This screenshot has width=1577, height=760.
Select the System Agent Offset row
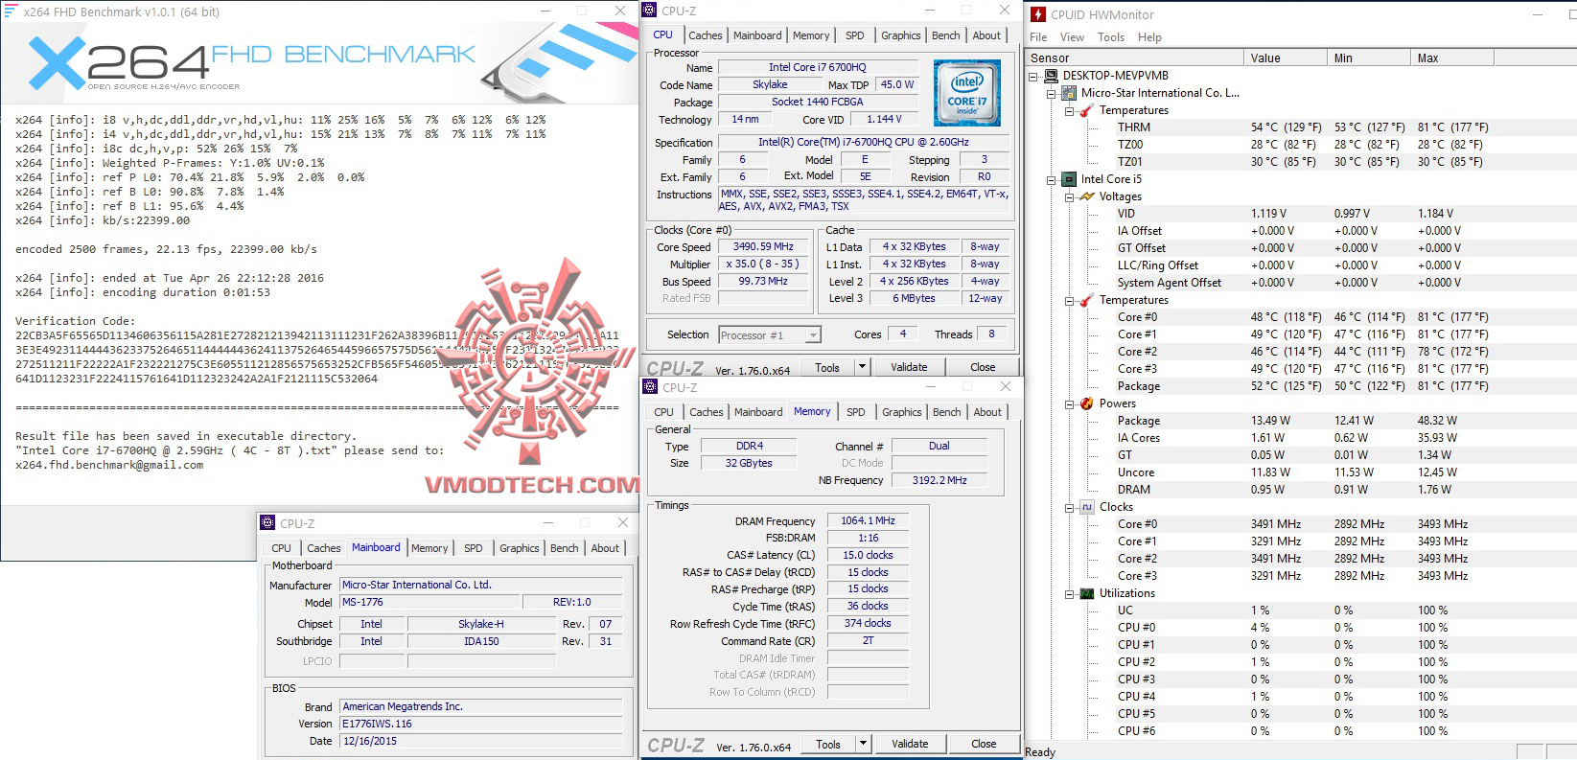tap(1302, 283)
